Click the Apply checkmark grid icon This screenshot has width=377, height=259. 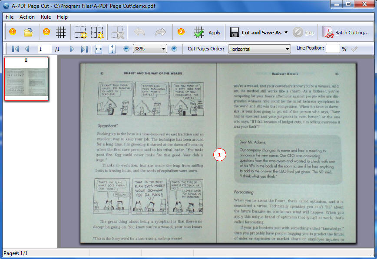[x=199, y=32]
